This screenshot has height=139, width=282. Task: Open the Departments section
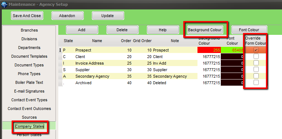point(29,48)
